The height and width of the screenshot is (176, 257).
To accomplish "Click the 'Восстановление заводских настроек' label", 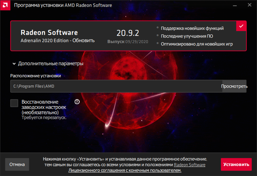I will (x=44, y=107).
